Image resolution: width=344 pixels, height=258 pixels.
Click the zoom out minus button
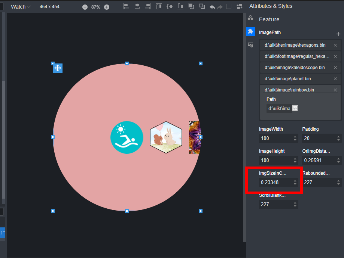[x=85, y=7]
